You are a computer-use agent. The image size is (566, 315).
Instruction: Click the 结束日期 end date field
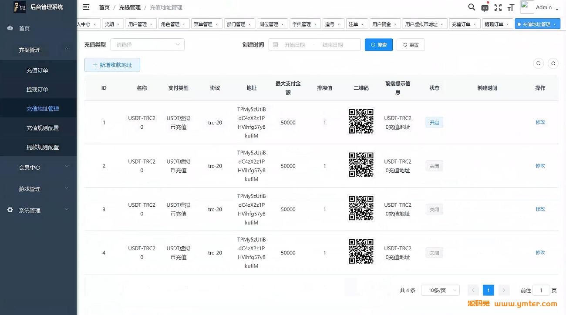[333, 45]
